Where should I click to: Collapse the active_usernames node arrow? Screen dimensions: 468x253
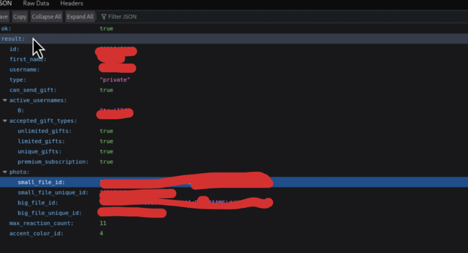5,100
